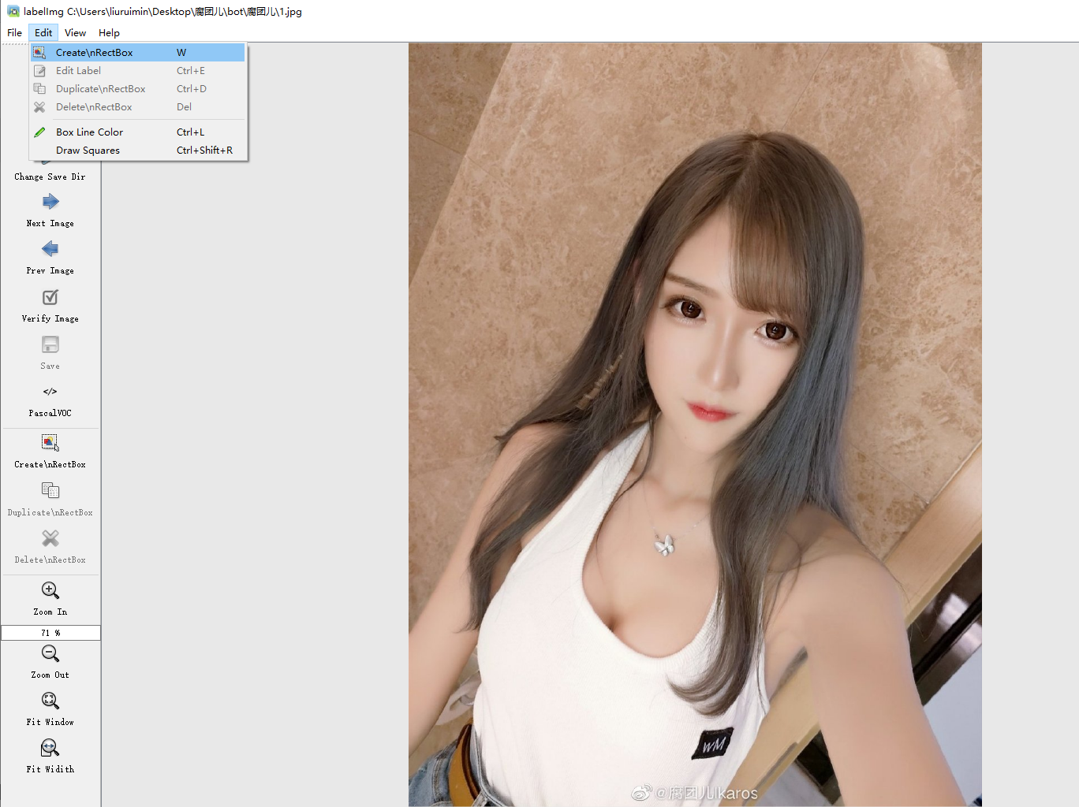Click the Next Image arrow icon
Screen dimensions: 1079x807
50,202
